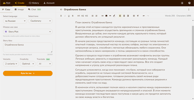Insert a link using the chain icon
The height and width of the screenshot is (100, 194).
tap(103, 16)
